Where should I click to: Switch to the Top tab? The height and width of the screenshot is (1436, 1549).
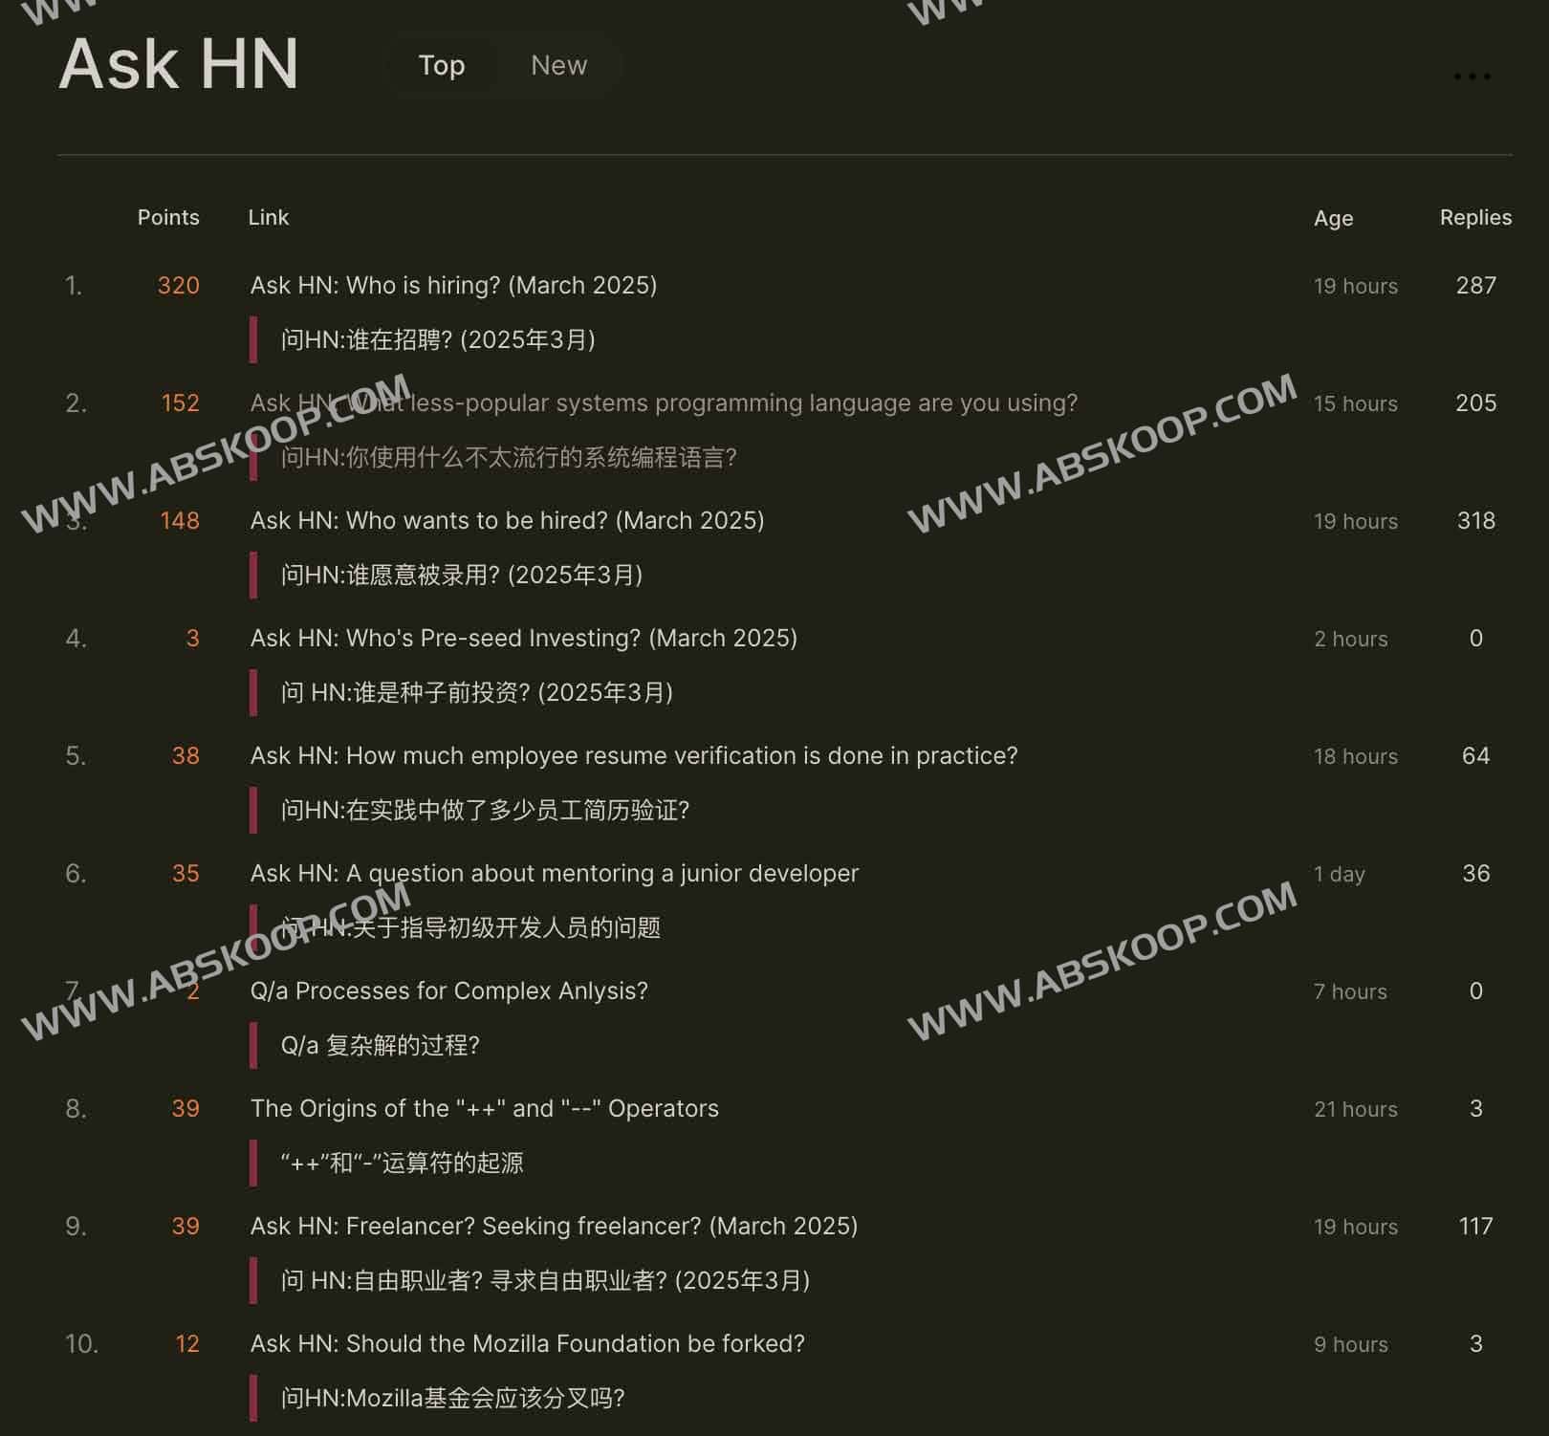(442, 65)
